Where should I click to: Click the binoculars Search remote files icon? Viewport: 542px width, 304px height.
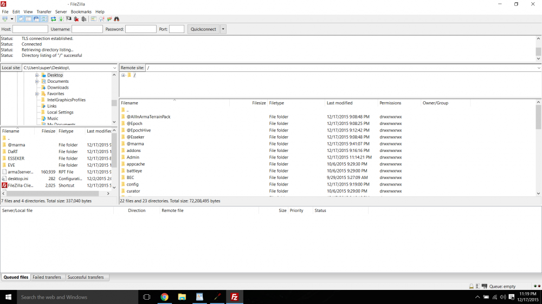(117, 19)
